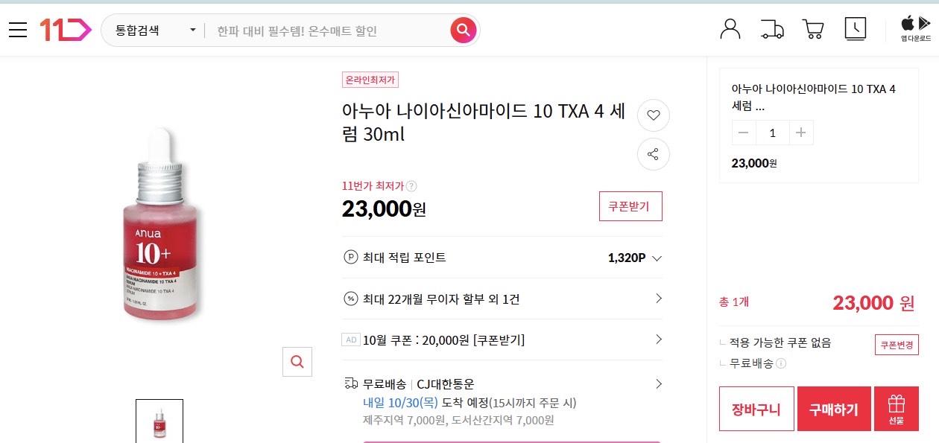View recently seen items via clock icon
The height and width of the screenshot is (443, 939).
click(x=855, y=28)
